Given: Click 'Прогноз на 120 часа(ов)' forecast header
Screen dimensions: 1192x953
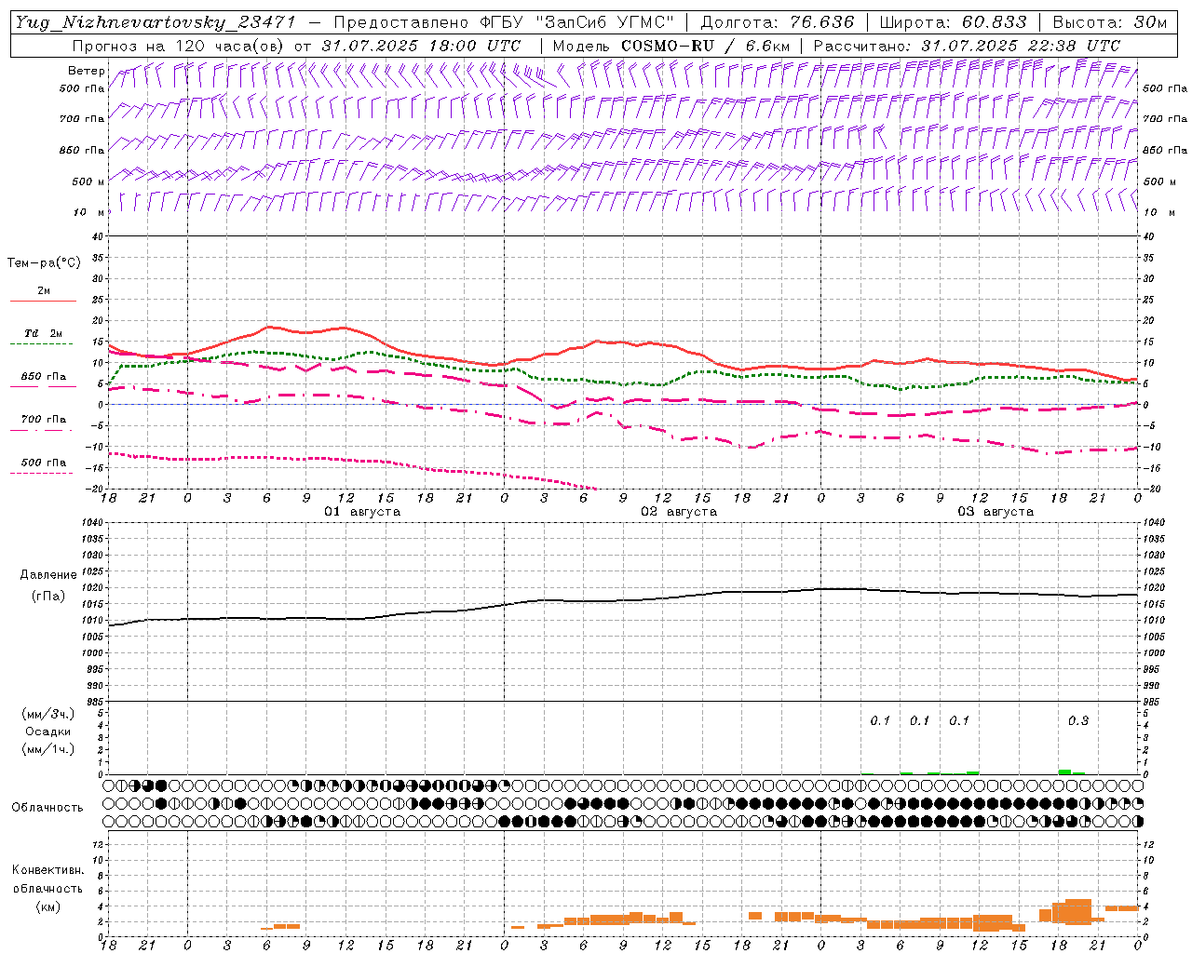Looking at the screenshot, I should click(179, 46).
